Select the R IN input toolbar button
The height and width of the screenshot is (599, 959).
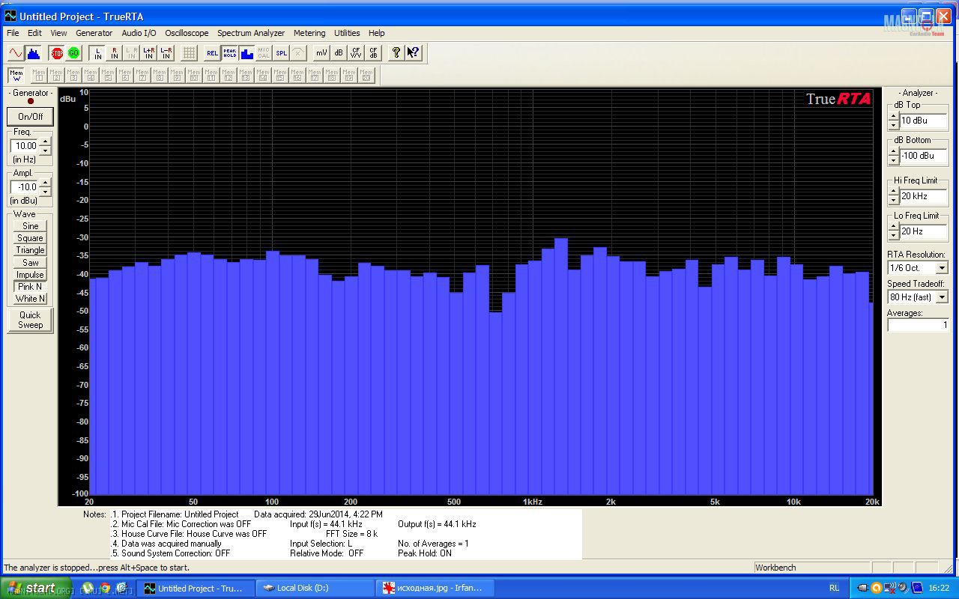coord(115,53)
